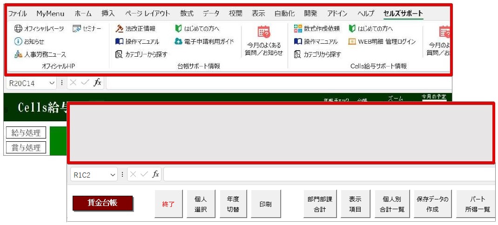Screen dimensions: 498x225
Task: Open 人事労務ニュース icon
Action: pyautogui.click(x=18, y=54)
